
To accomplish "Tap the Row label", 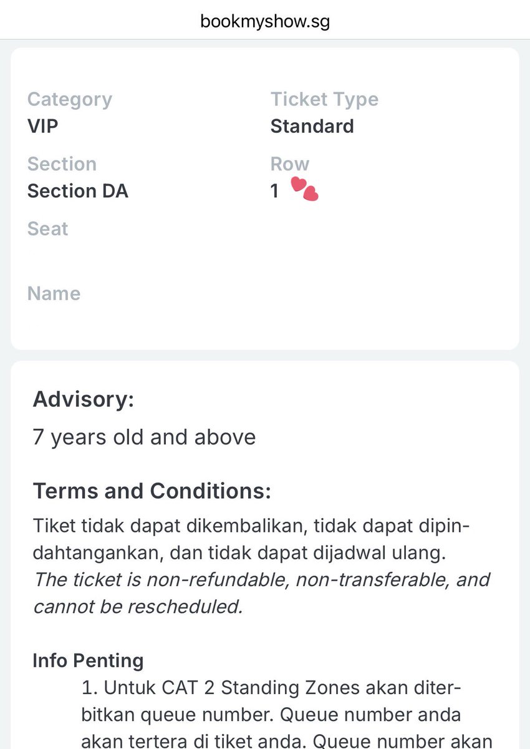I will click(289, 164).
